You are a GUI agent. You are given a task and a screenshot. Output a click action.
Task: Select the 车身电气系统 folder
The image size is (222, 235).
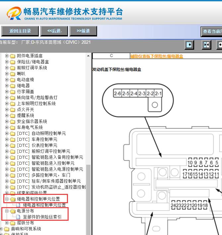pyautogui.click(x=30, y=127)
